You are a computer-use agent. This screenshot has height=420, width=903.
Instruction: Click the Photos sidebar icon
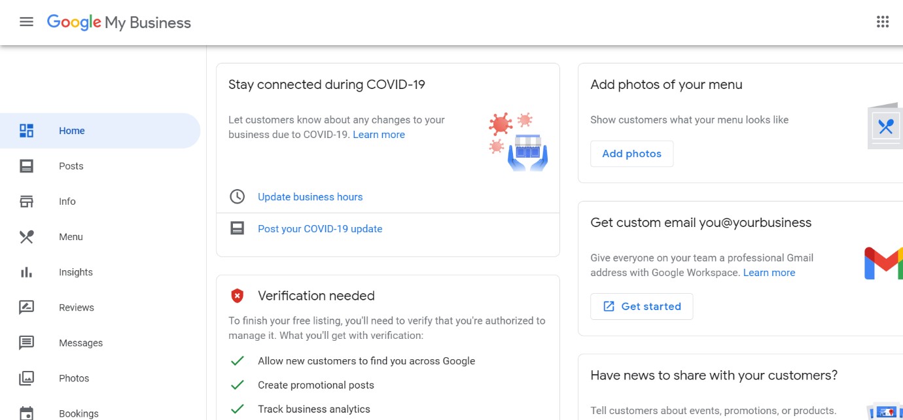coord(26,378)
